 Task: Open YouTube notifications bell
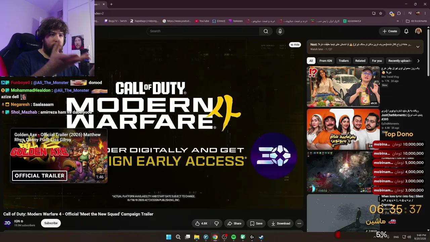[x=406, y=31]
